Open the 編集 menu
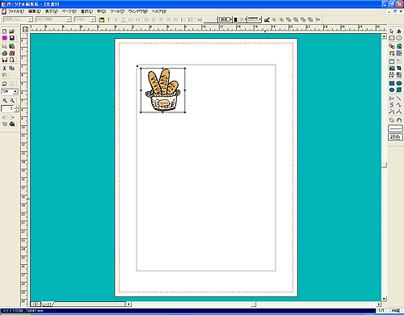The image size is (404, 315). (35, 11)
